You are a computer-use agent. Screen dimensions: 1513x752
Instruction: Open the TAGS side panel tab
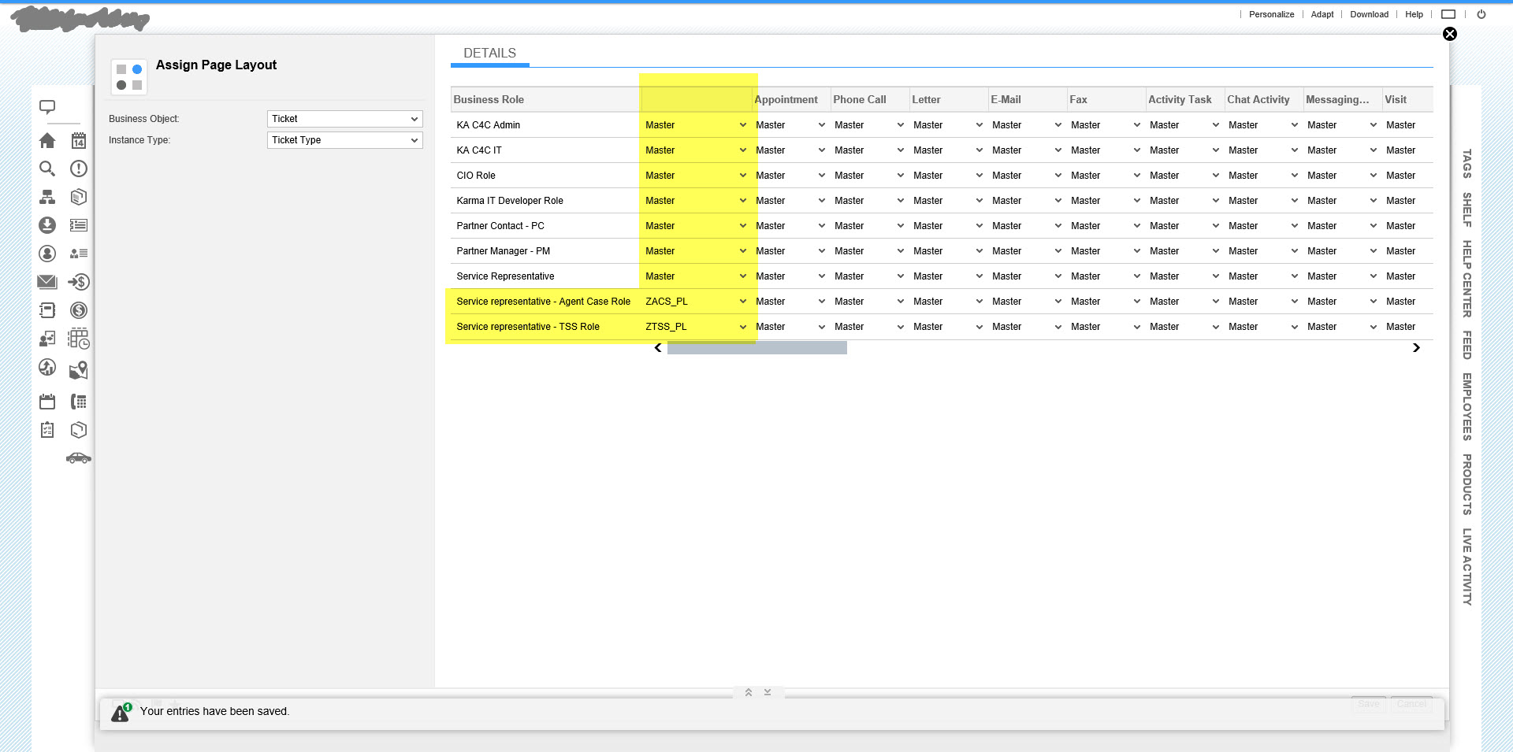click(x=1467, y=164)
